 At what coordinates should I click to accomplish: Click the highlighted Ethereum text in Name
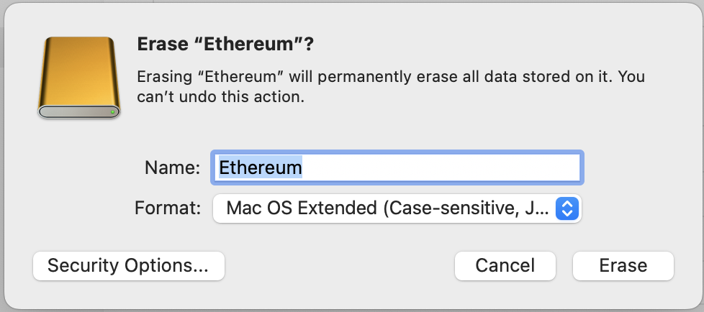tap(260, 168)
